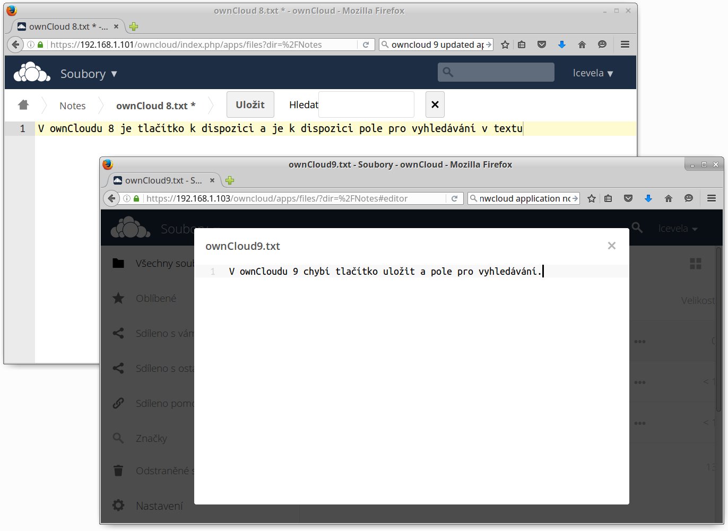Click 'owncloud 9 updated' Firefox search box
The width and height of the screenshot is (728, 531).
[437, 45]
